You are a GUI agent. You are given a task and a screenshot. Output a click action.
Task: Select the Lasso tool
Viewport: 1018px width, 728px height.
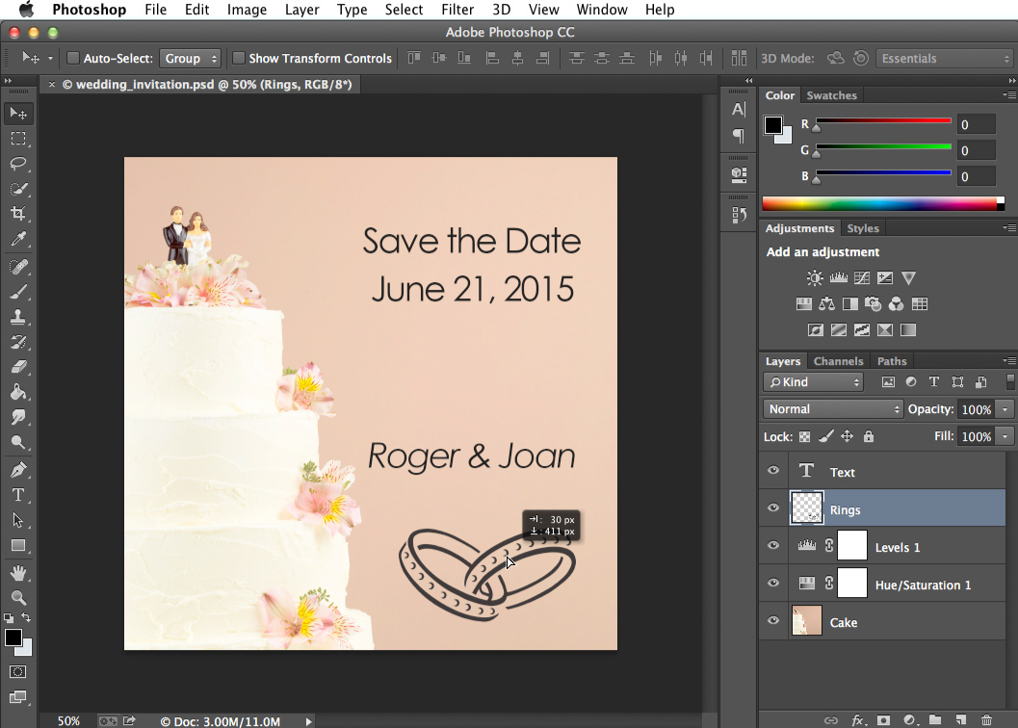[17, 164]
